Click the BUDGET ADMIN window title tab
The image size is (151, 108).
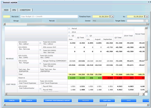point(10,3)
